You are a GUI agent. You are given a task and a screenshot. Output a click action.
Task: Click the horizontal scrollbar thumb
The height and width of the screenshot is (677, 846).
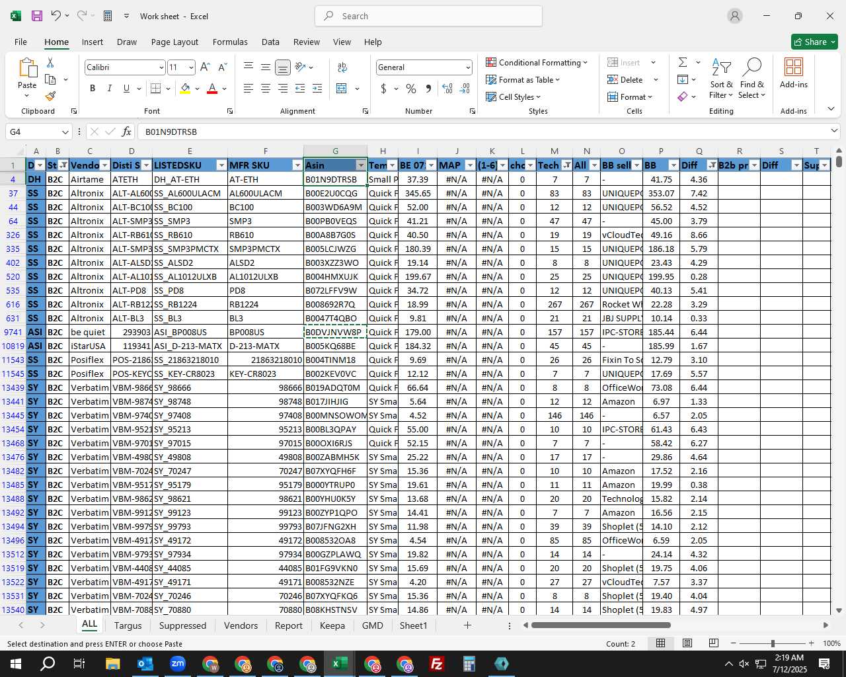[601, 625]
